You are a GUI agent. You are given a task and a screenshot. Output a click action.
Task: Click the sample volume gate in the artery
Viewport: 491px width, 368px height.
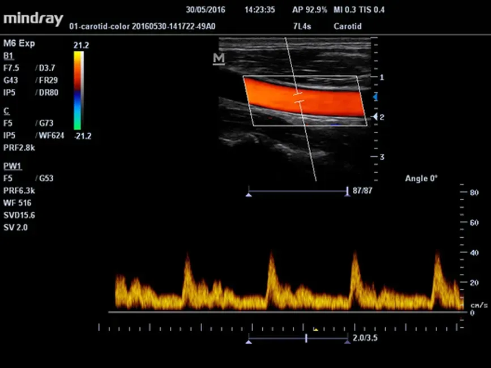[298, 97]
